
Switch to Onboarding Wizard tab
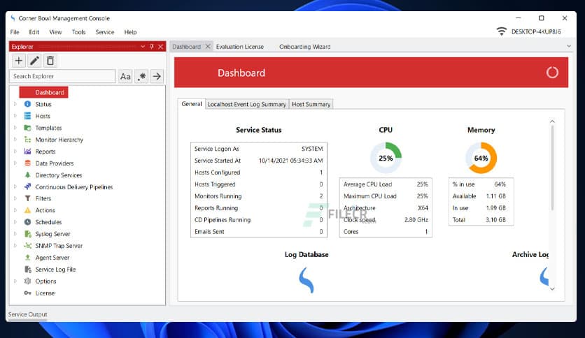coord(305,47)
